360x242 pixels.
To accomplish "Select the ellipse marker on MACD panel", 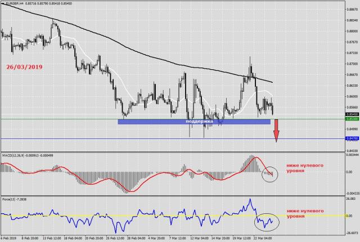I will tap(269, 173).
